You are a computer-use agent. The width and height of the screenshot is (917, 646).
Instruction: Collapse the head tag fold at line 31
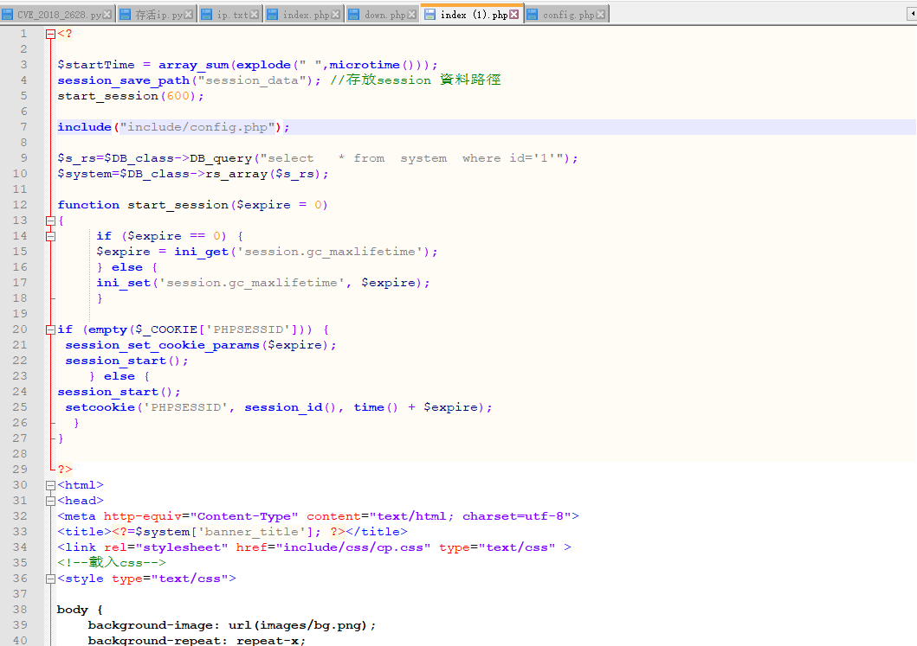click(x=51, y=501)
